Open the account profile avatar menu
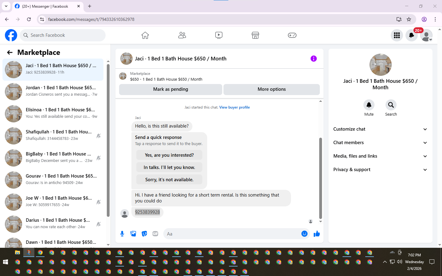The image size is (442, 276). coord(426,35)
